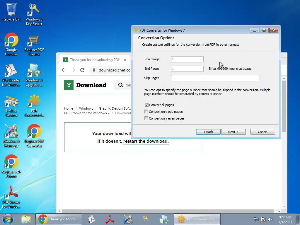
Task: Open red Acrobat-style PDF Viewer taskbar icon
Action: coord(110,219)
